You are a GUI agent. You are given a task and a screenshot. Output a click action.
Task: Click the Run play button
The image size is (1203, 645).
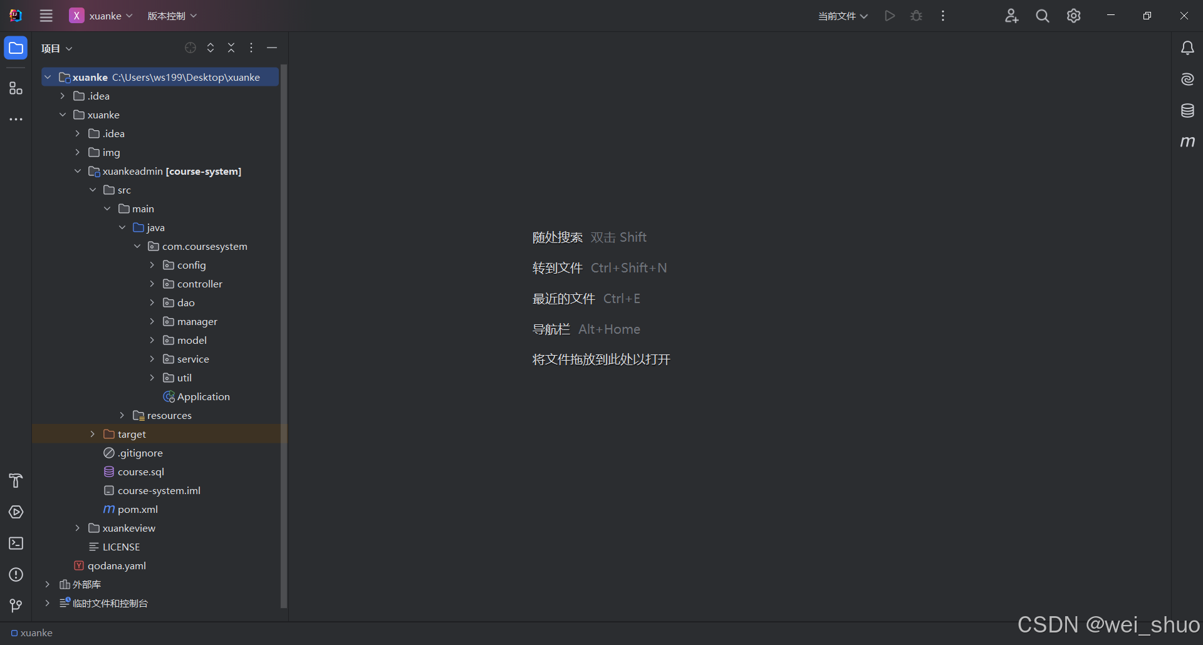(890, 16)
